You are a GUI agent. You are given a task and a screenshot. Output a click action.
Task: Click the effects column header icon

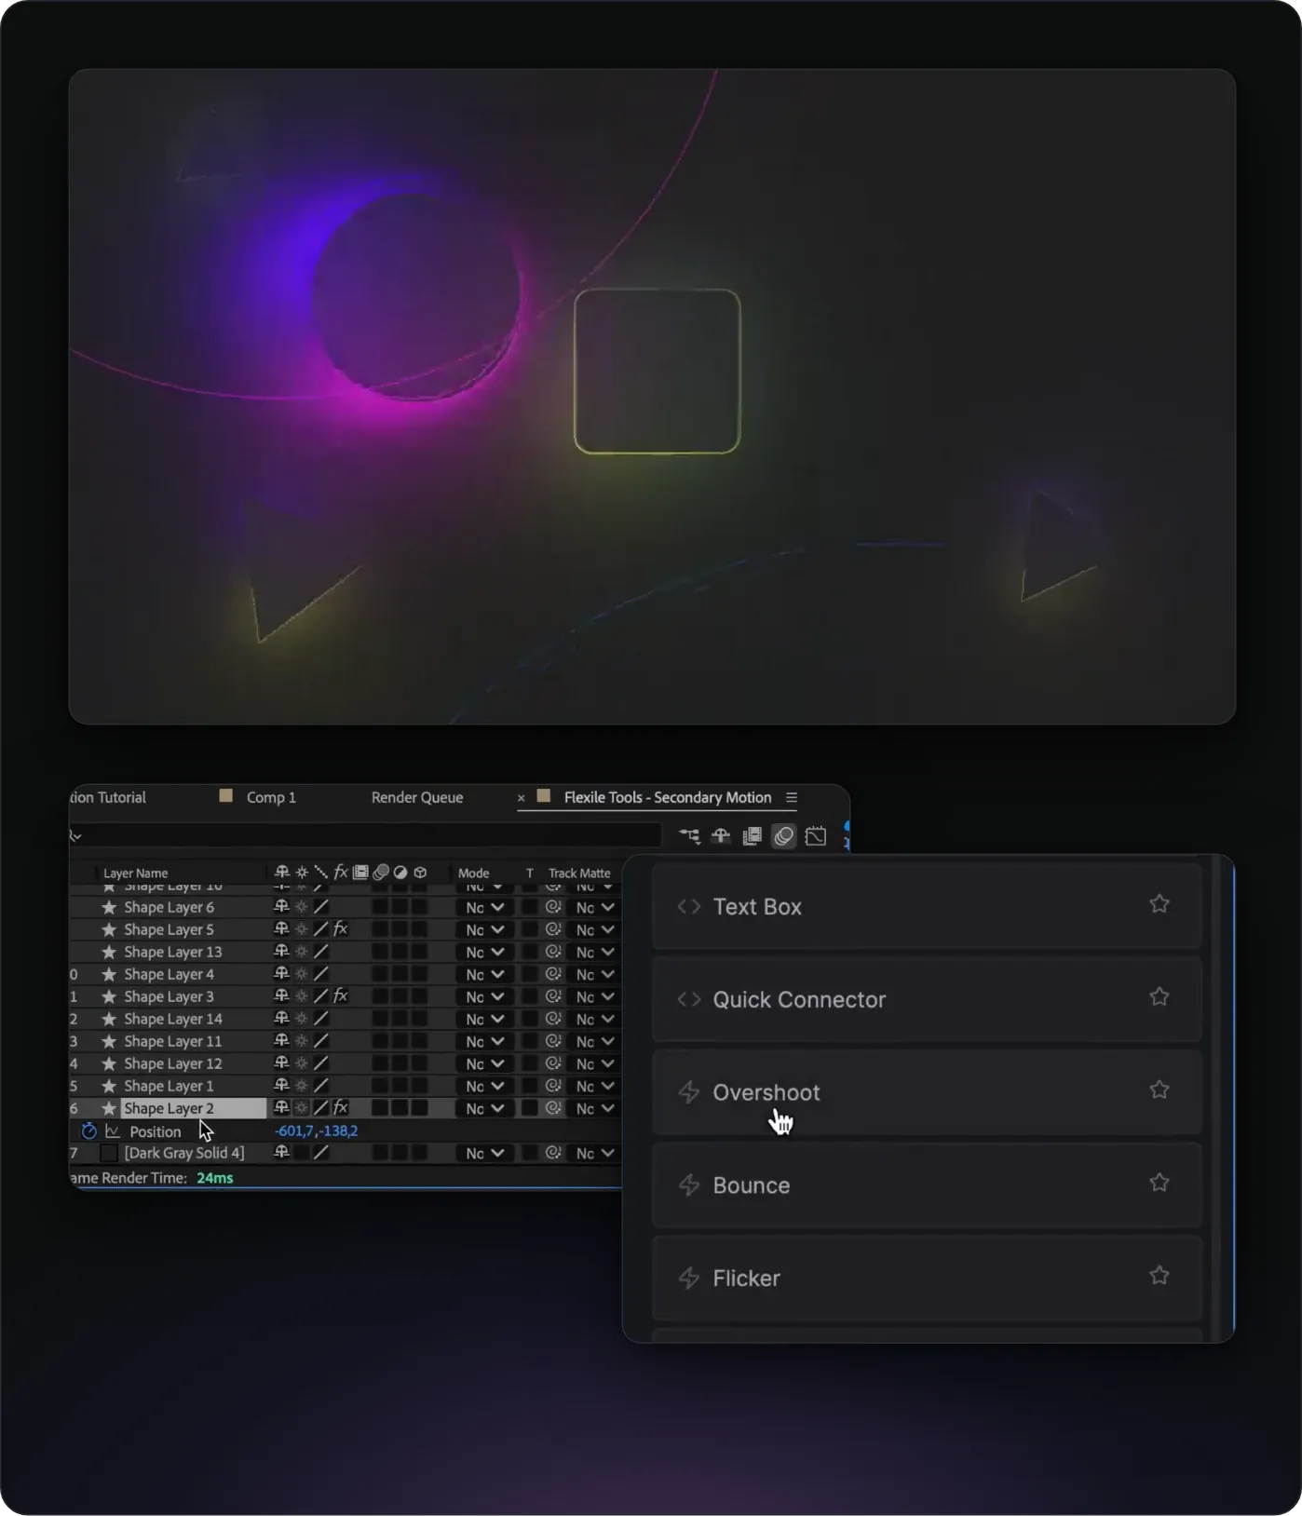[341, 873]
